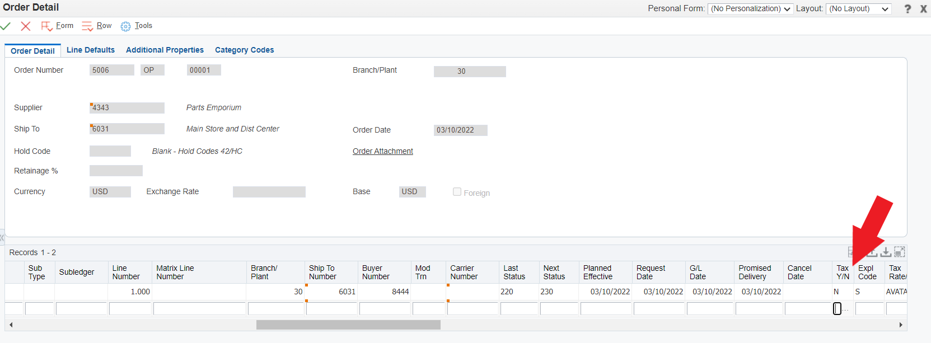The image size is (931, 343).
Task: Click the Next Status cell 230
Action: point(559,292)
